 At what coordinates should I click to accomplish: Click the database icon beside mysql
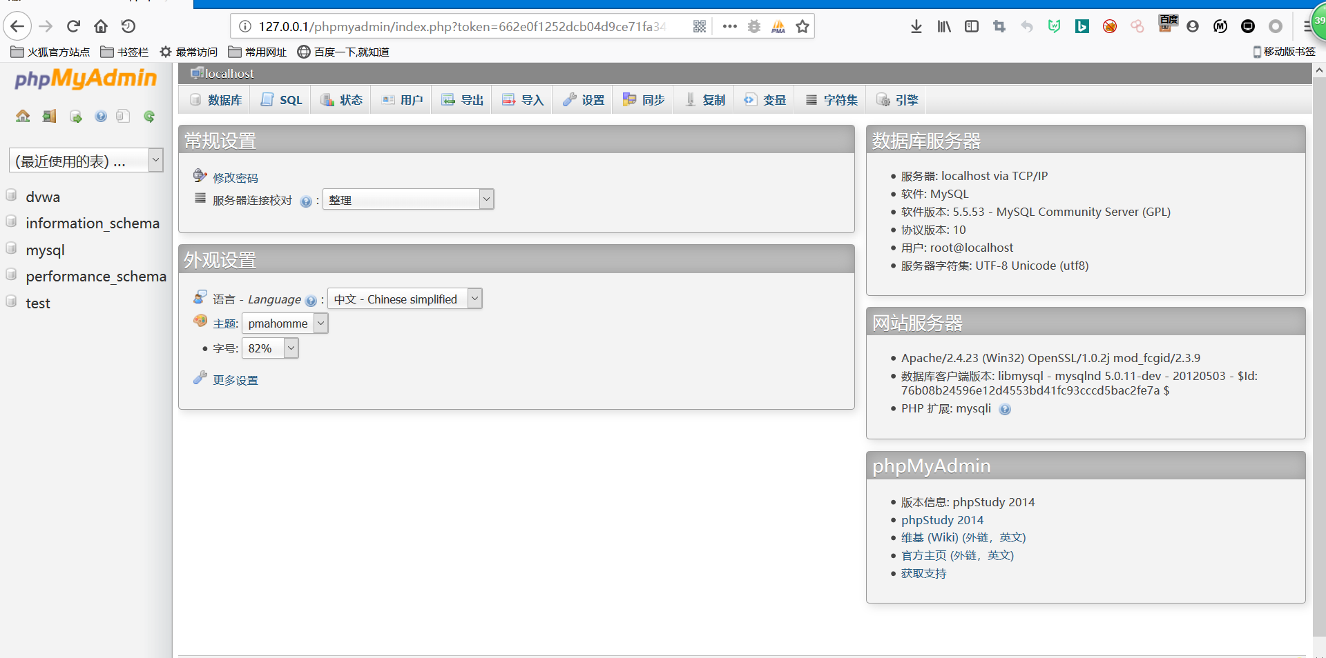[11, 248]
